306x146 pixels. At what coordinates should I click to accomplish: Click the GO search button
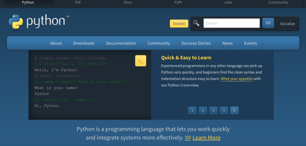coord(268,23)
